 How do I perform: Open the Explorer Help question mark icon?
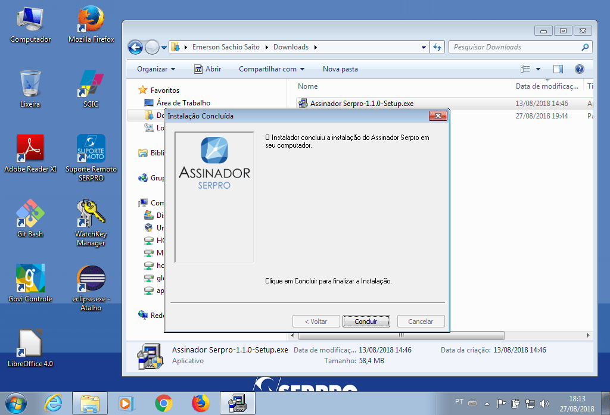(x=579, y=68)
